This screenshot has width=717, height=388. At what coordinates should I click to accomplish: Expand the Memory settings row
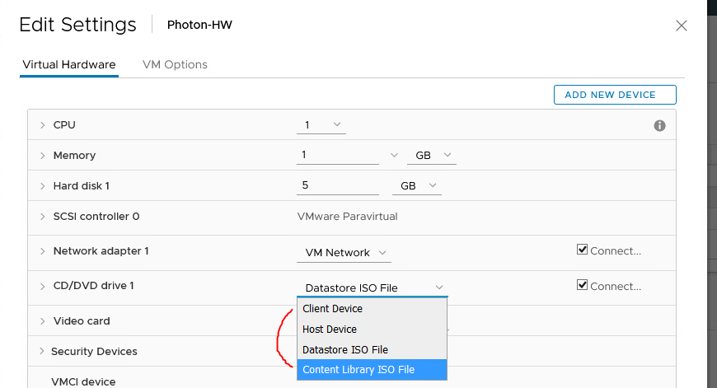43,156
